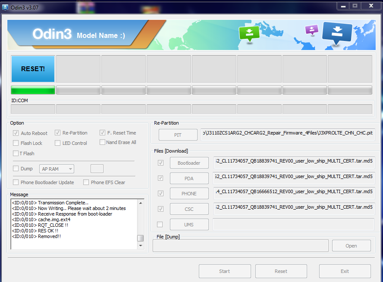The width and height of the screenshot is (383, 282).
Task: Toggle the F. Reset Time checkbox
Action: pos(102,132)
